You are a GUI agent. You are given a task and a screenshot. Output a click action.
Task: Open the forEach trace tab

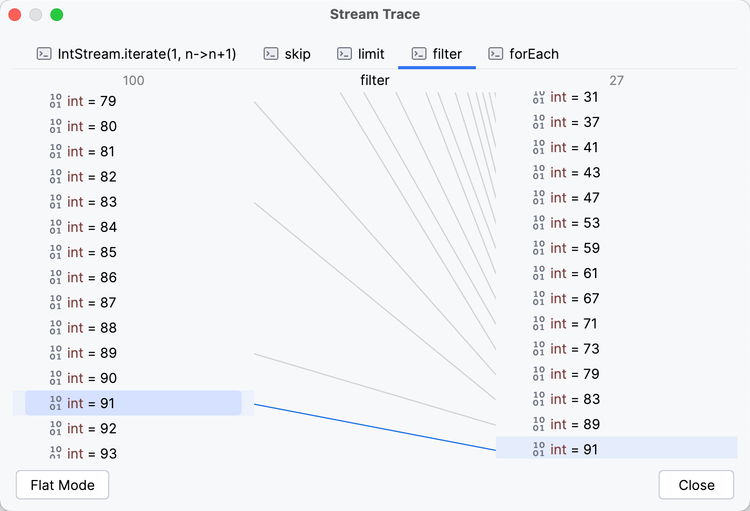[x=534, y=54]
